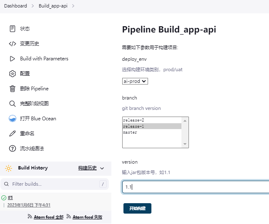Open build #1 link
Image resolution: width=269 pixels, height=224 pixels.
tap(10, 198)
